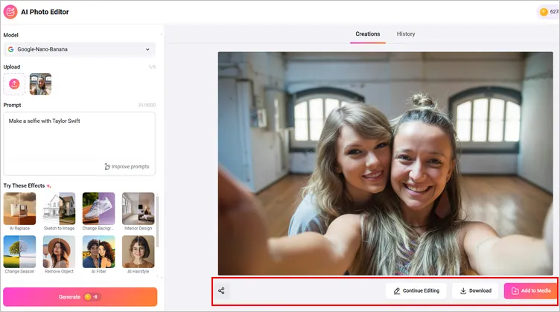This screenshot has height=312, width=560.
Task: Click the Generate button
Action: pyautogui.click(x=80, y=296)
